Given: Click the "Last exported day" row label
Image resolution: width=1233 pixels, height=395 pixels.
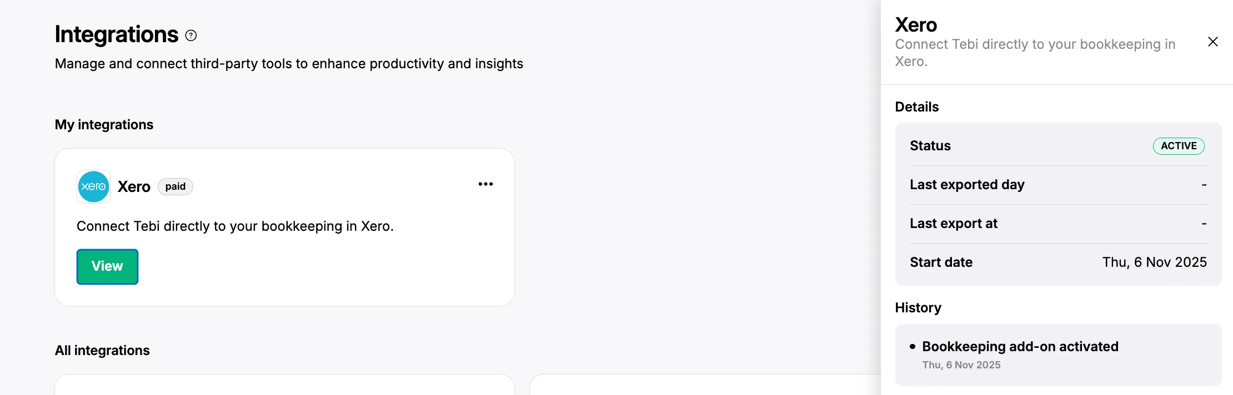Looking at the screenshot, I should tap(967, 185).
